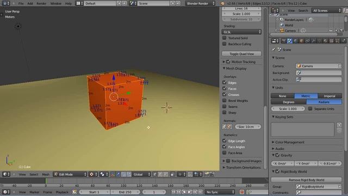Toggle the Faces overlay checkbox
Screen dimensions: 348x196
(225, 88)
